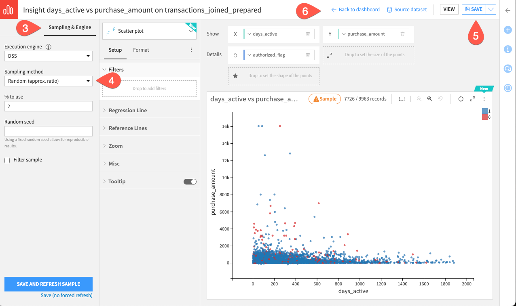
Task: Expand the chart to fullscreen
Action: [x=472, y=99]
